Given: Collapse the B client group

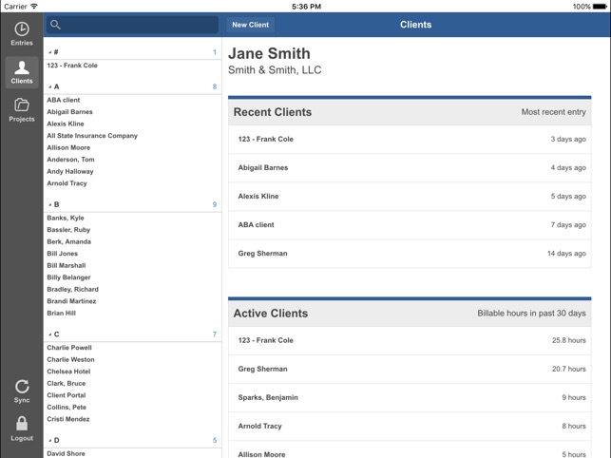Looking at the screenshot, I should click(50, 204).
